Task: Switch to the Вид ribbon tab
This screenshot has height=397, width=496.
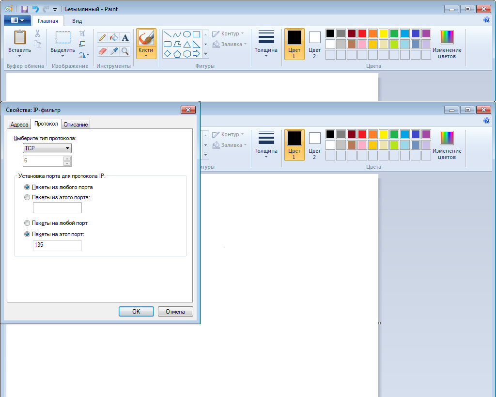Action: (77, 21)
